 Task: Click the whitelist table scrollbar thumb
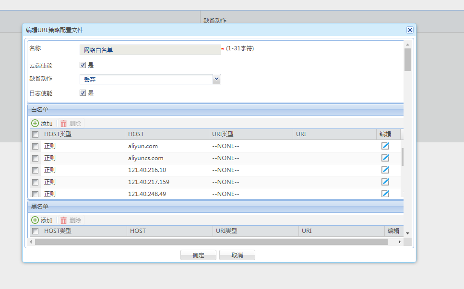click(403, 157)
